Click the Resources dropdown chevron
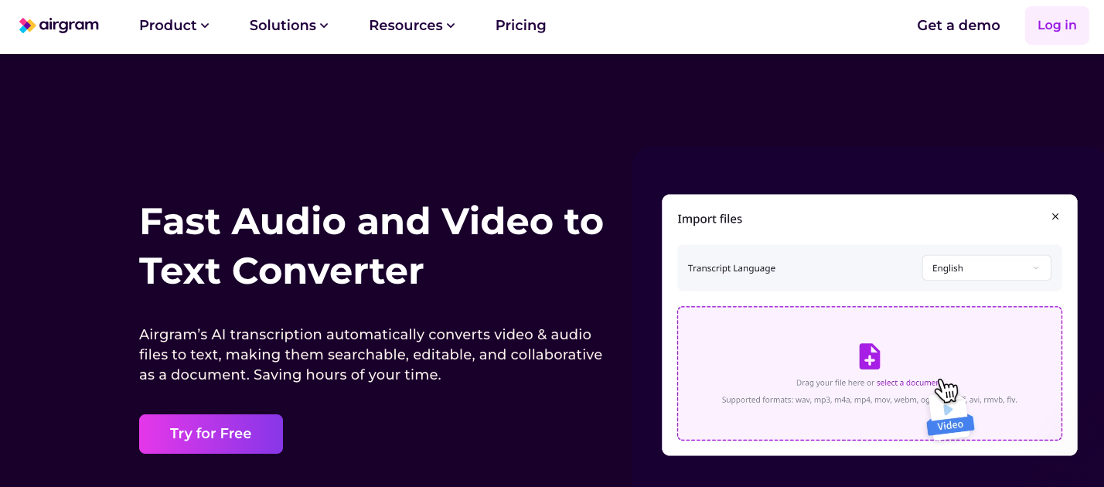 (451, 26)
